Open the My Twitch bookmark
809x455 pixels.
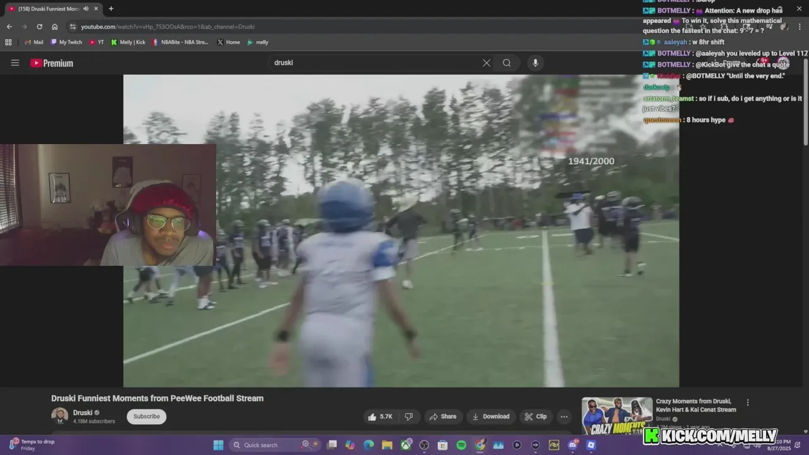pos(66,42)
